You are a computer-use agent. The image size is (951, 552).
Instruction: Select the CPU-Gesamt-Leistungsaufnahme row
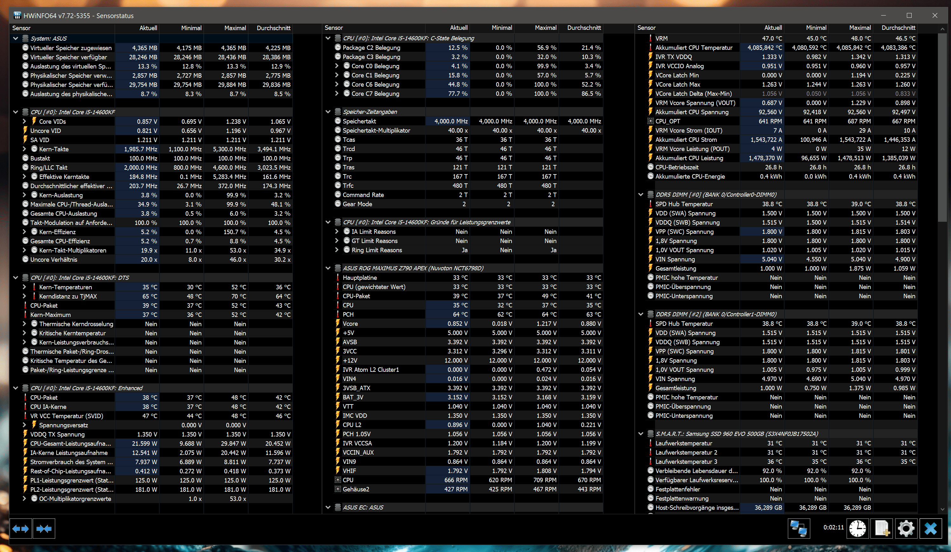(70, 444)
